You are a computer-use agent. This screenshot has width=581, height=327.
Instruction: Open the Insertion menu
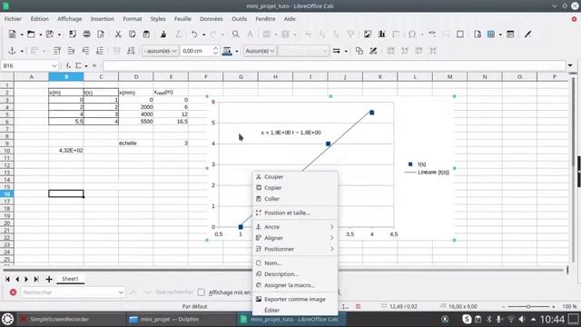coord(103,18)
